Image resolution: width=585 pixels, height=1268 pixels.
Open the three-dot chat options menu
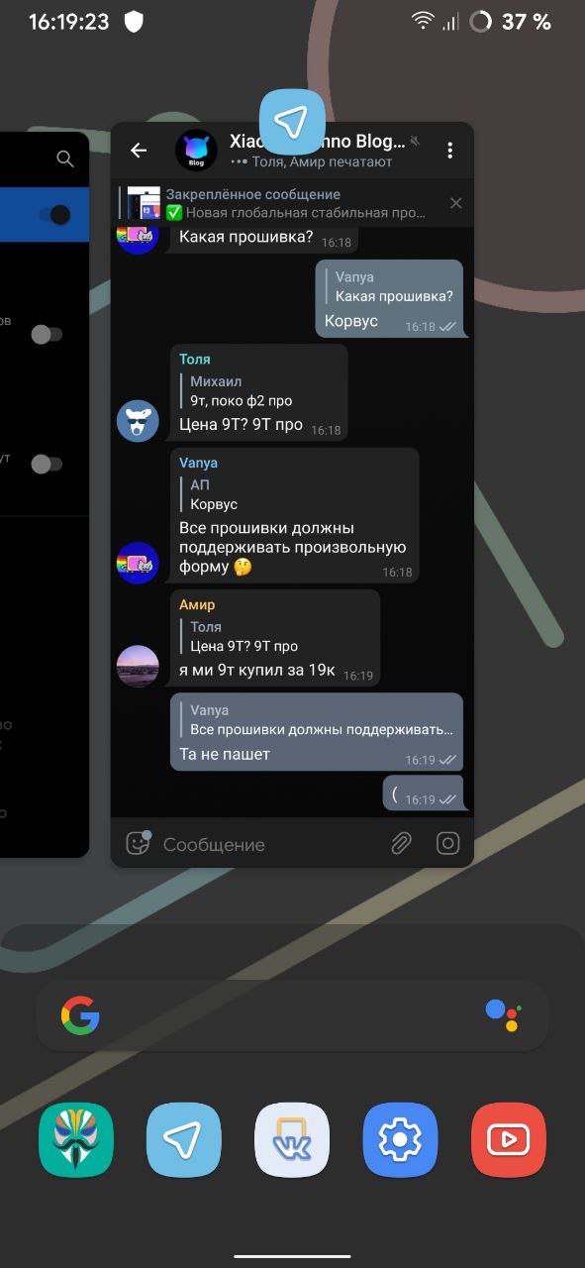point(449,151)
